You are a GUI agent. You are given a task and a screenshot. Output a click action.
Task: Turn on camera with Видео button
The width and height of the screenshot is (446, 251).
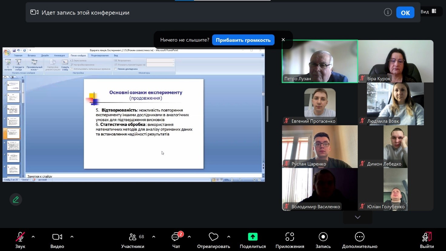coord(57,237)
